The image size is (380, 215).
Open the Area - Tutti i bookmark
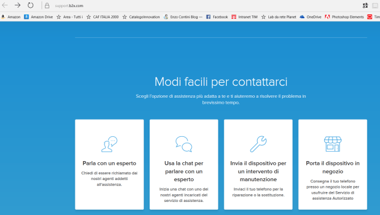69,17
